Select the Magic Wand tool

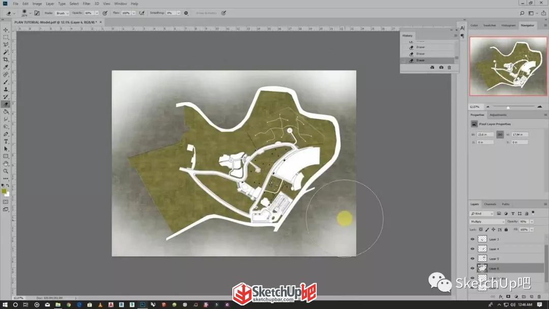point(6,52)
